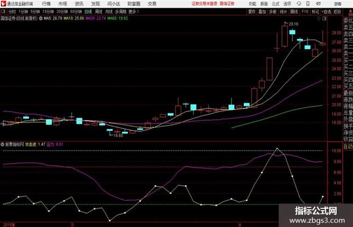Click the 多股 multi-stock toolbar button
This screenshot has width=353, height=227.
click(273, 12)
